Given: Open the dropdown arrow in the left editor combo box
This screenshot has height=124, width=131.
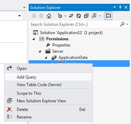Looking at the screenshot, I should click(x=19, y=16).
